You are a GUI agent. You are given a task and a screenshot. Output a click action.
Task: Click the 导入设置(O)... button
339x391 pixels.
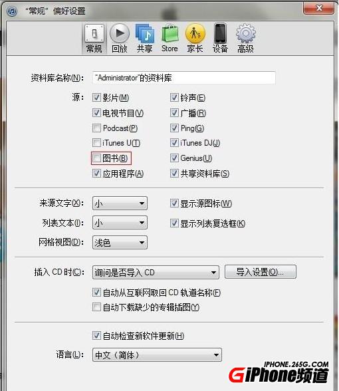(x=261, y=272)
